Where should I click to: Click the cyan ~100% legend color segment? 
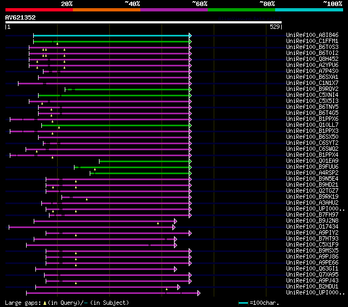[x=309, y=10]
